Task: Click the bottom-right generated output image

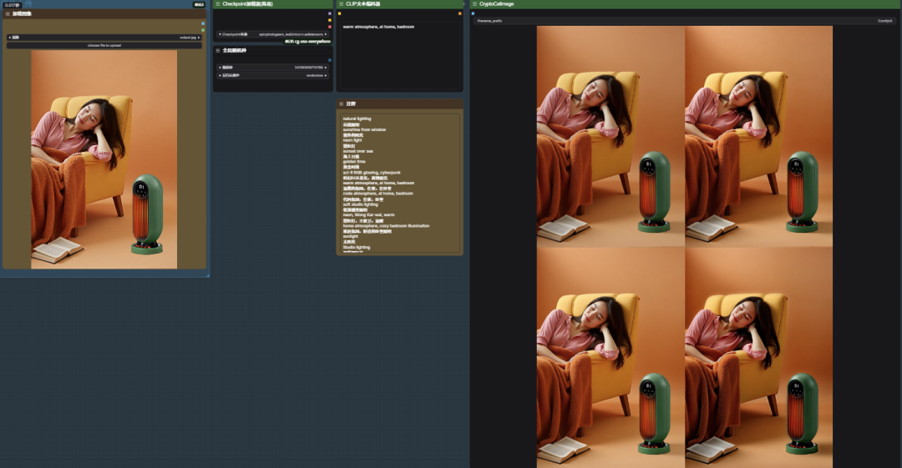Action: point(758,358)
